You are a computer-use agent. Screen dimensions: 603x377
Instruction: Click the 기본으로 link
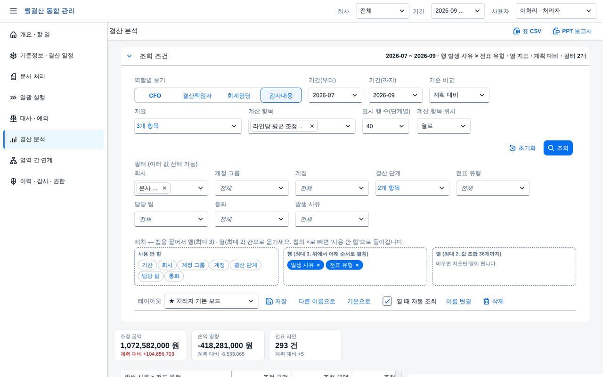359,301
